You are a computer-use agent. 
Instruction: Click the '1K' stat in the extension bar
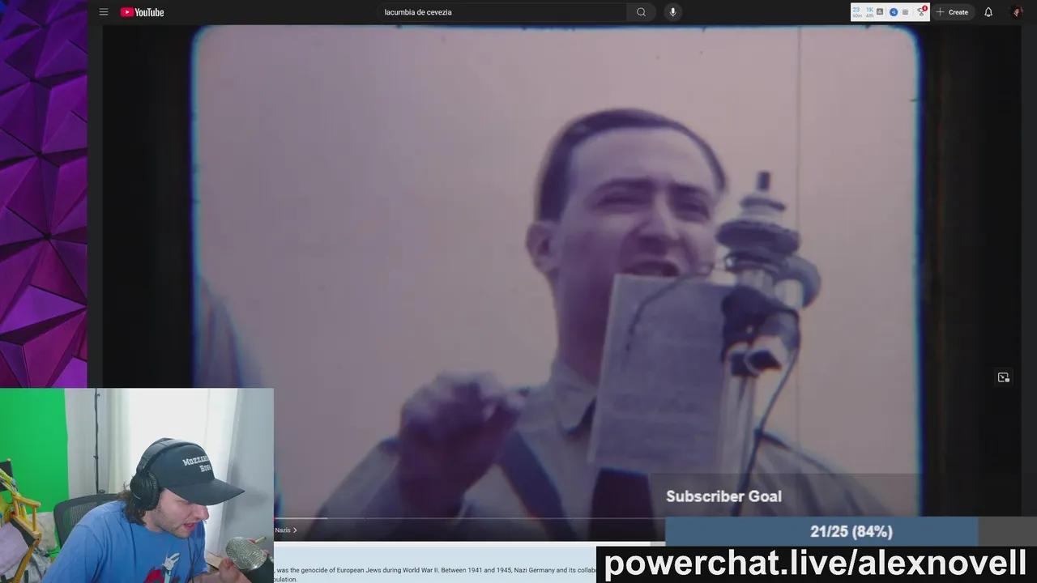(x=869, y=10)
